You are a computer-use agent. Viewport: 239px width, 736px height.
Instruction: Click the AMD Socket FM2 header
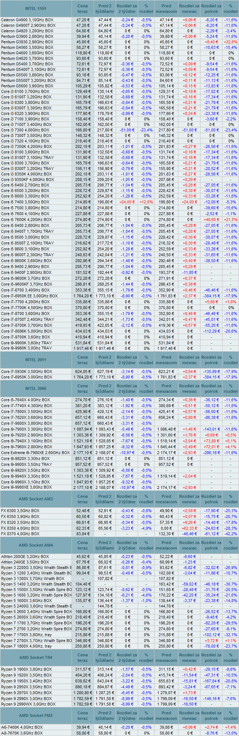[x=36, y=715]
